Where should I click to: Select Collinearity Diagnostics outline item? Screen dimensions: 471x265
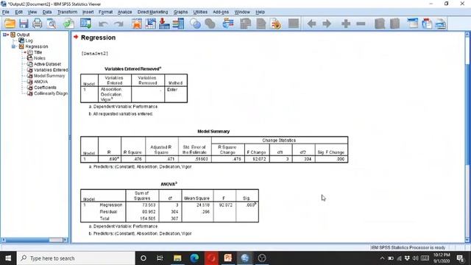(x=51, y=93)
